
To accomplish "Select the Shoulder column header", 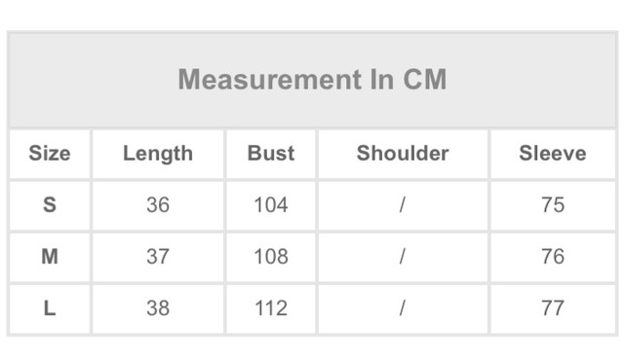I will click(403, 154).
